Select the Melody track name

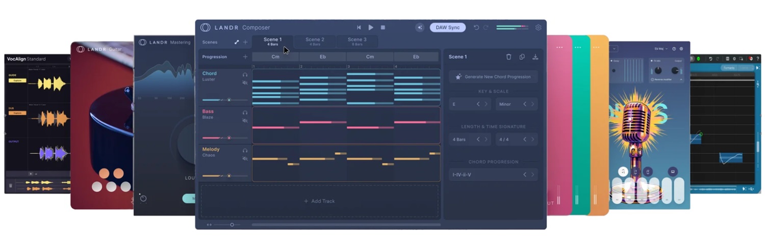tap(211, 149)
